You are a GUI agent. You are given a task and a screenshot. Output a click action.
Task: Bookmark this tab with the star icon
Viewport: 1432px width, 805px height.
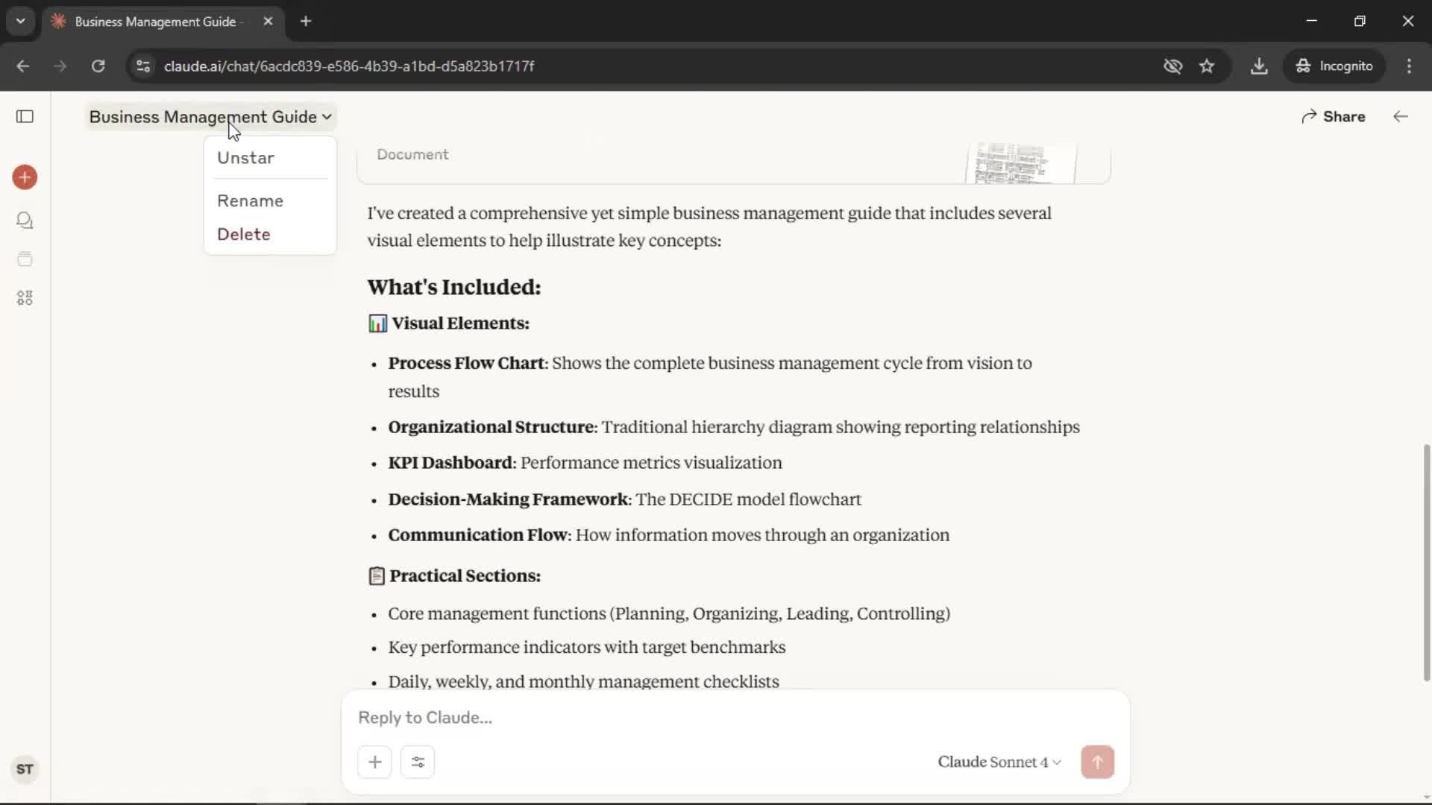[1207, 66]
